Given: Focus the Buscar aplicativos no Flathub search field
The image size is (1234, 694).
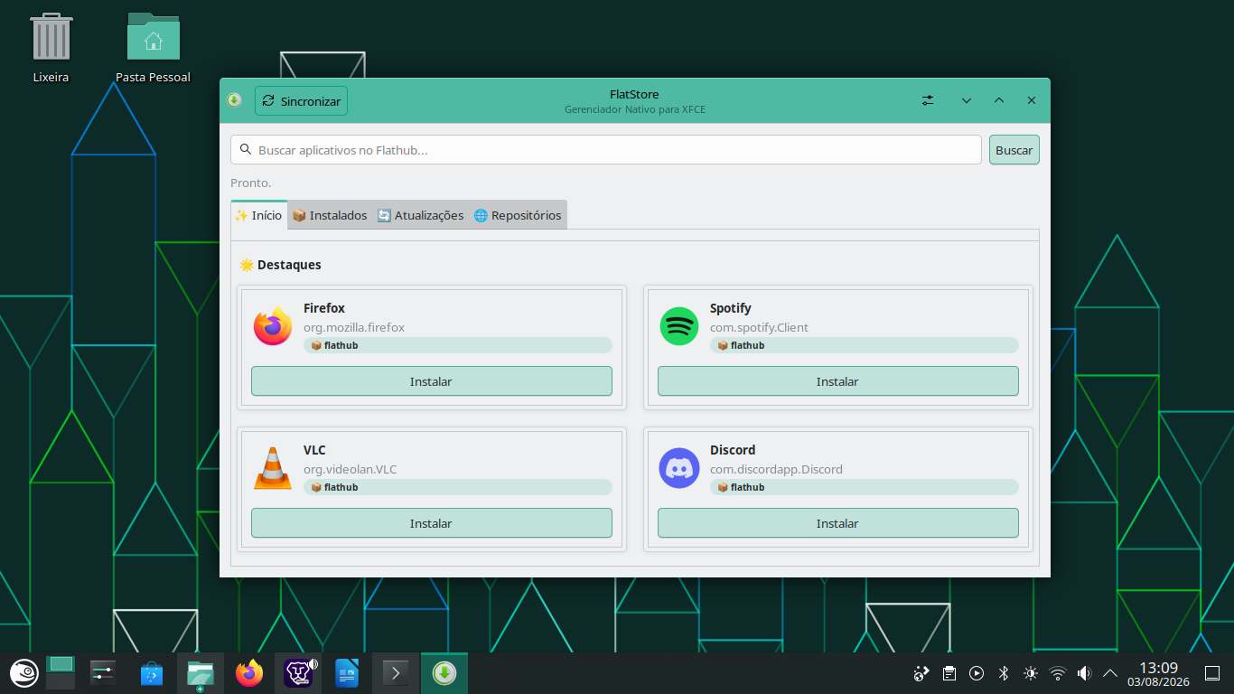Looking at the screenshot, I should pyautogui.click(x=606, y=150).
